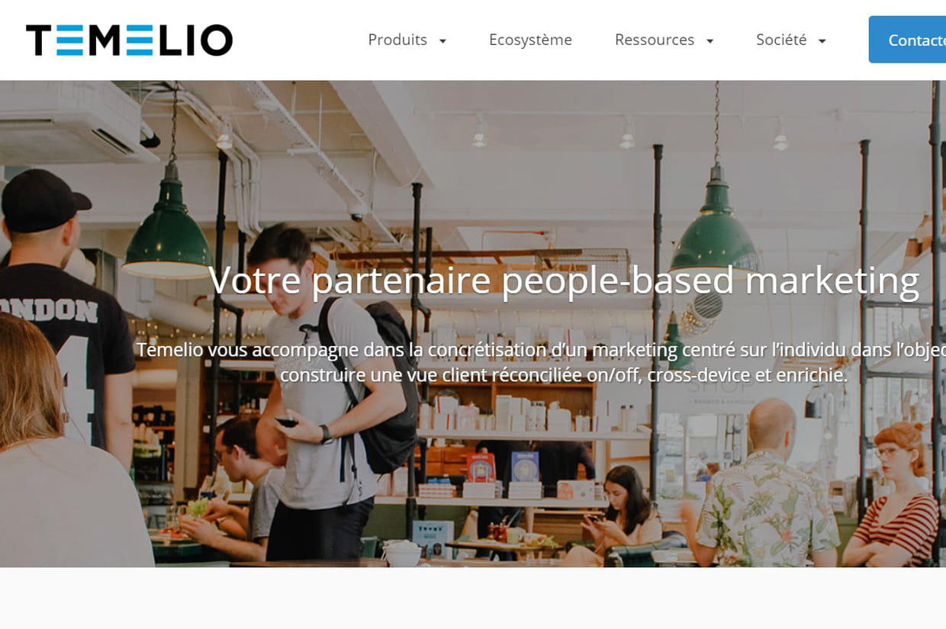Click the blank area below hero image
Screen dimensions: 946x629
[x=473, y=599]
